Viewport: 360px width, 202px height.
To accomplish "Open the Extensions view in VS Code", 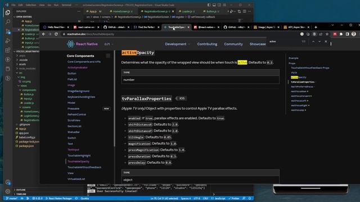I will pyautogui.click(x=7, y=50).
